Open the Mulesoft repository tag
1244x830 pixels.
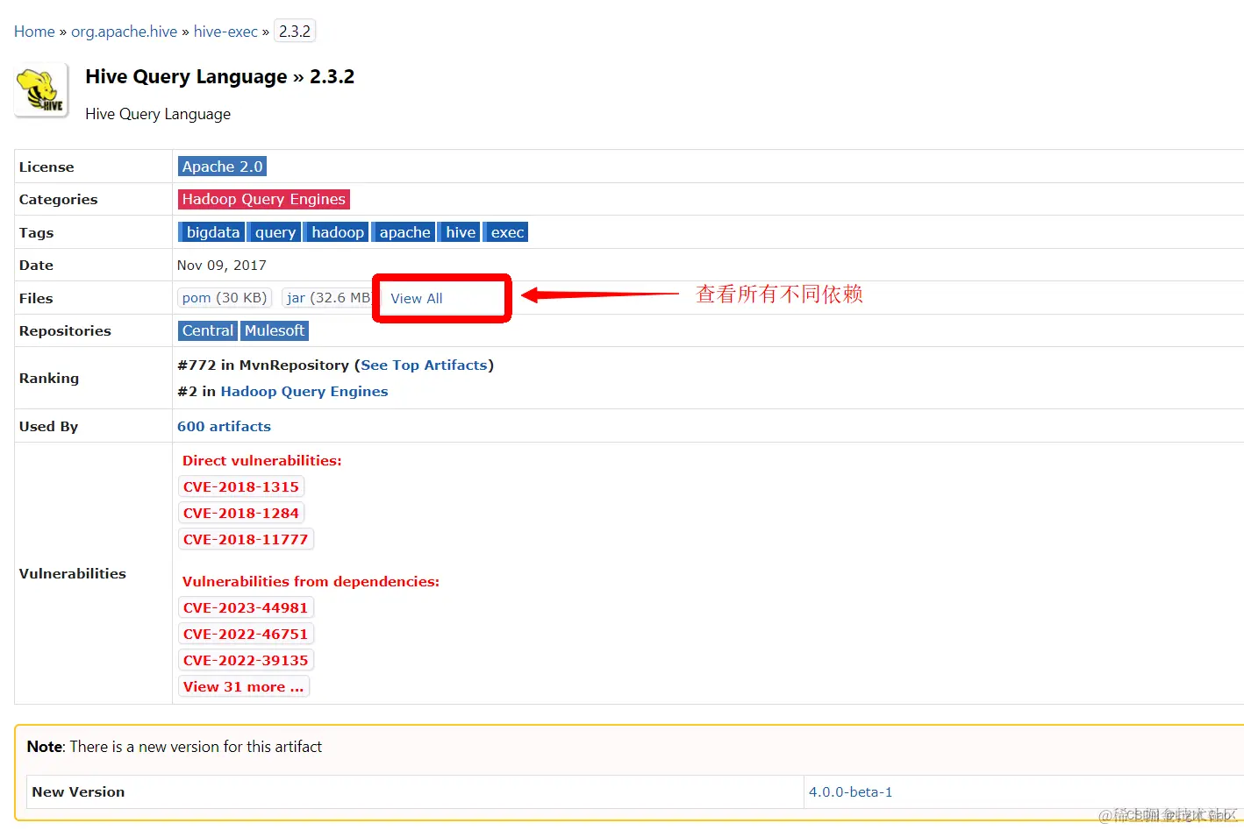click(275, 330)
